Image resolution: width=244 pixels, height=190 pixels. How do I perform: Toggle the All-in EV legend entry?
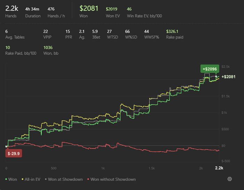tap(31, 179)
